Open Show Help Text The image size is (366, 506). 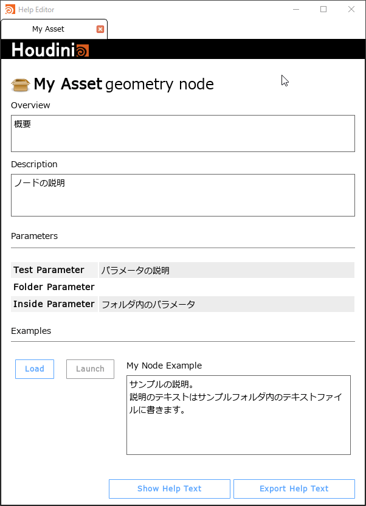click(x=169, y=489)
